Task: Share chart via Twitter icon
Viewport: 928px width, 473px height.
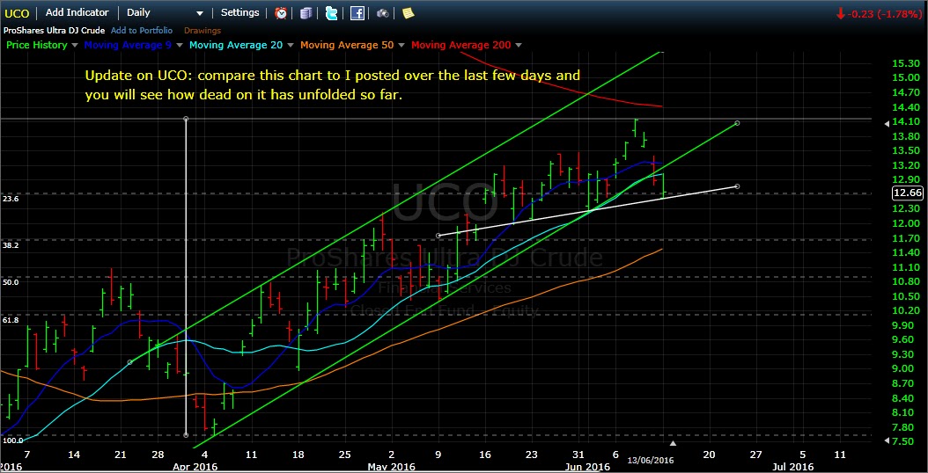Action: 331,13
